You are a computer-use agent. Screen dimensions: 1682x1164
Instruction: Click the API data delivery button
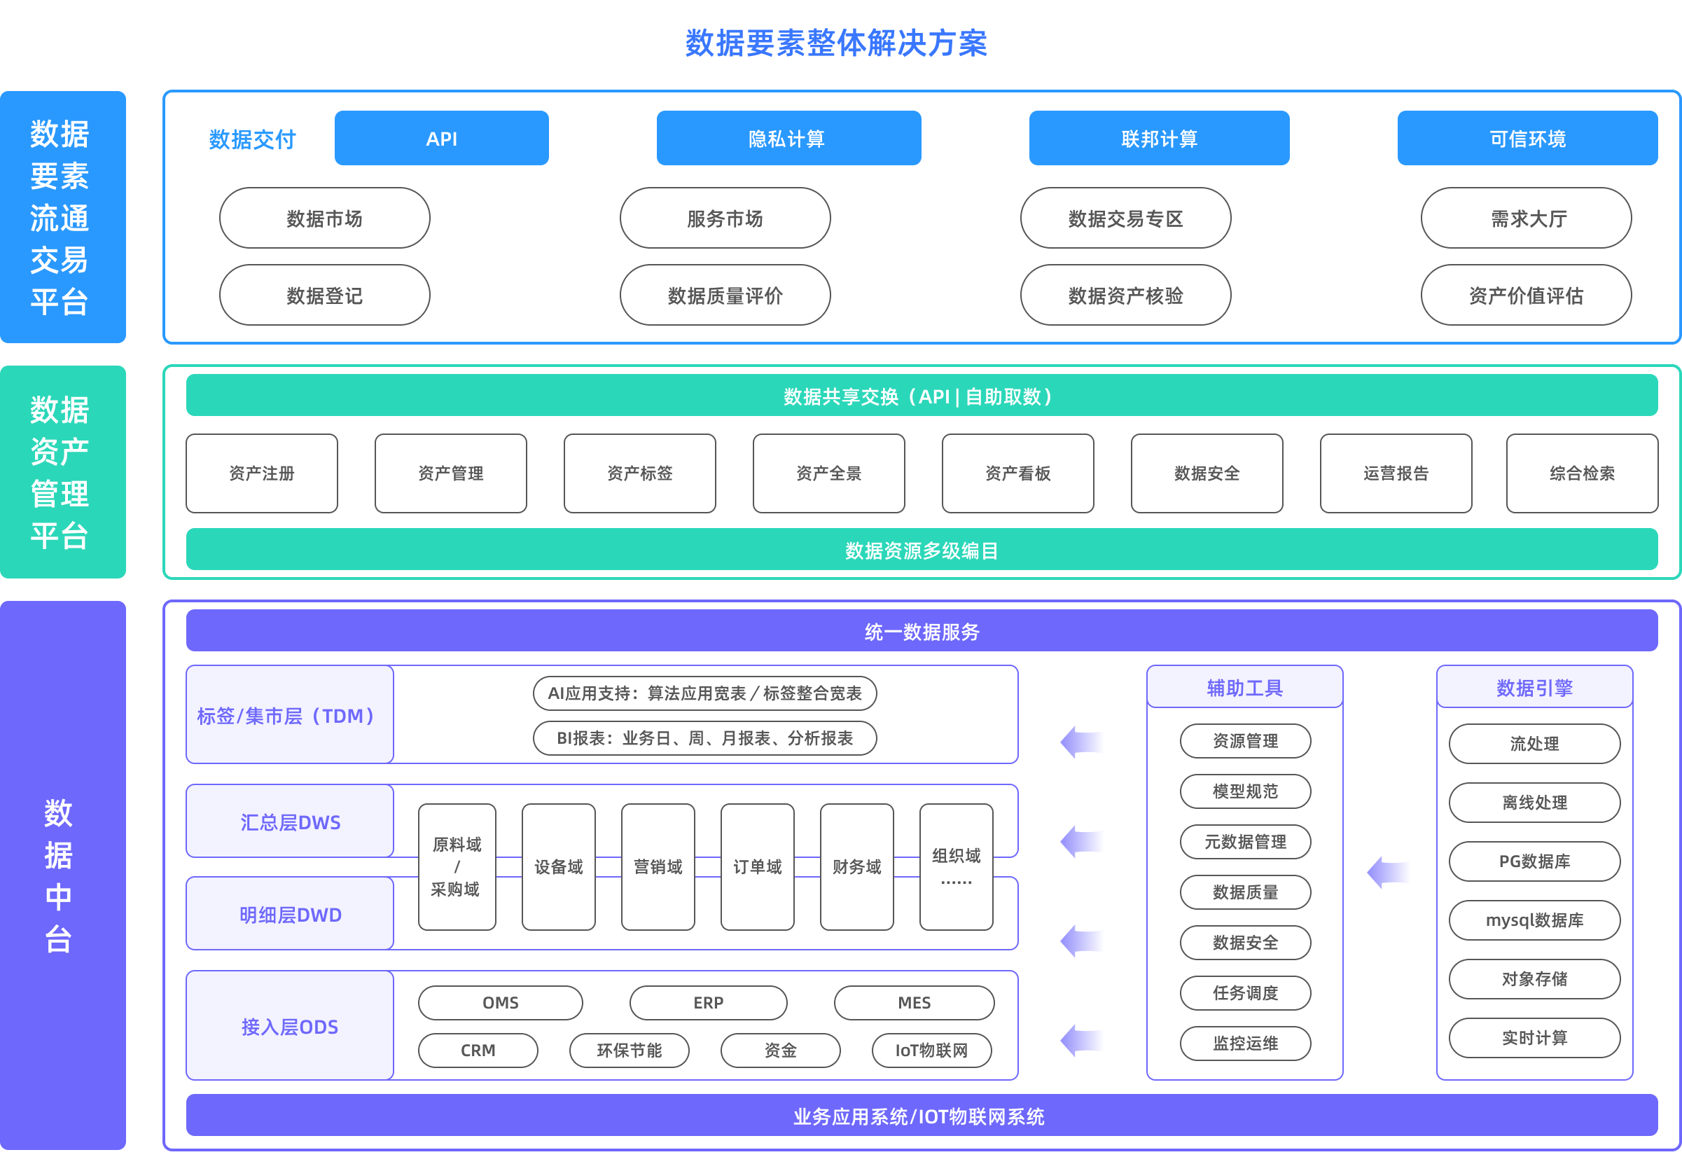point(441,139)
